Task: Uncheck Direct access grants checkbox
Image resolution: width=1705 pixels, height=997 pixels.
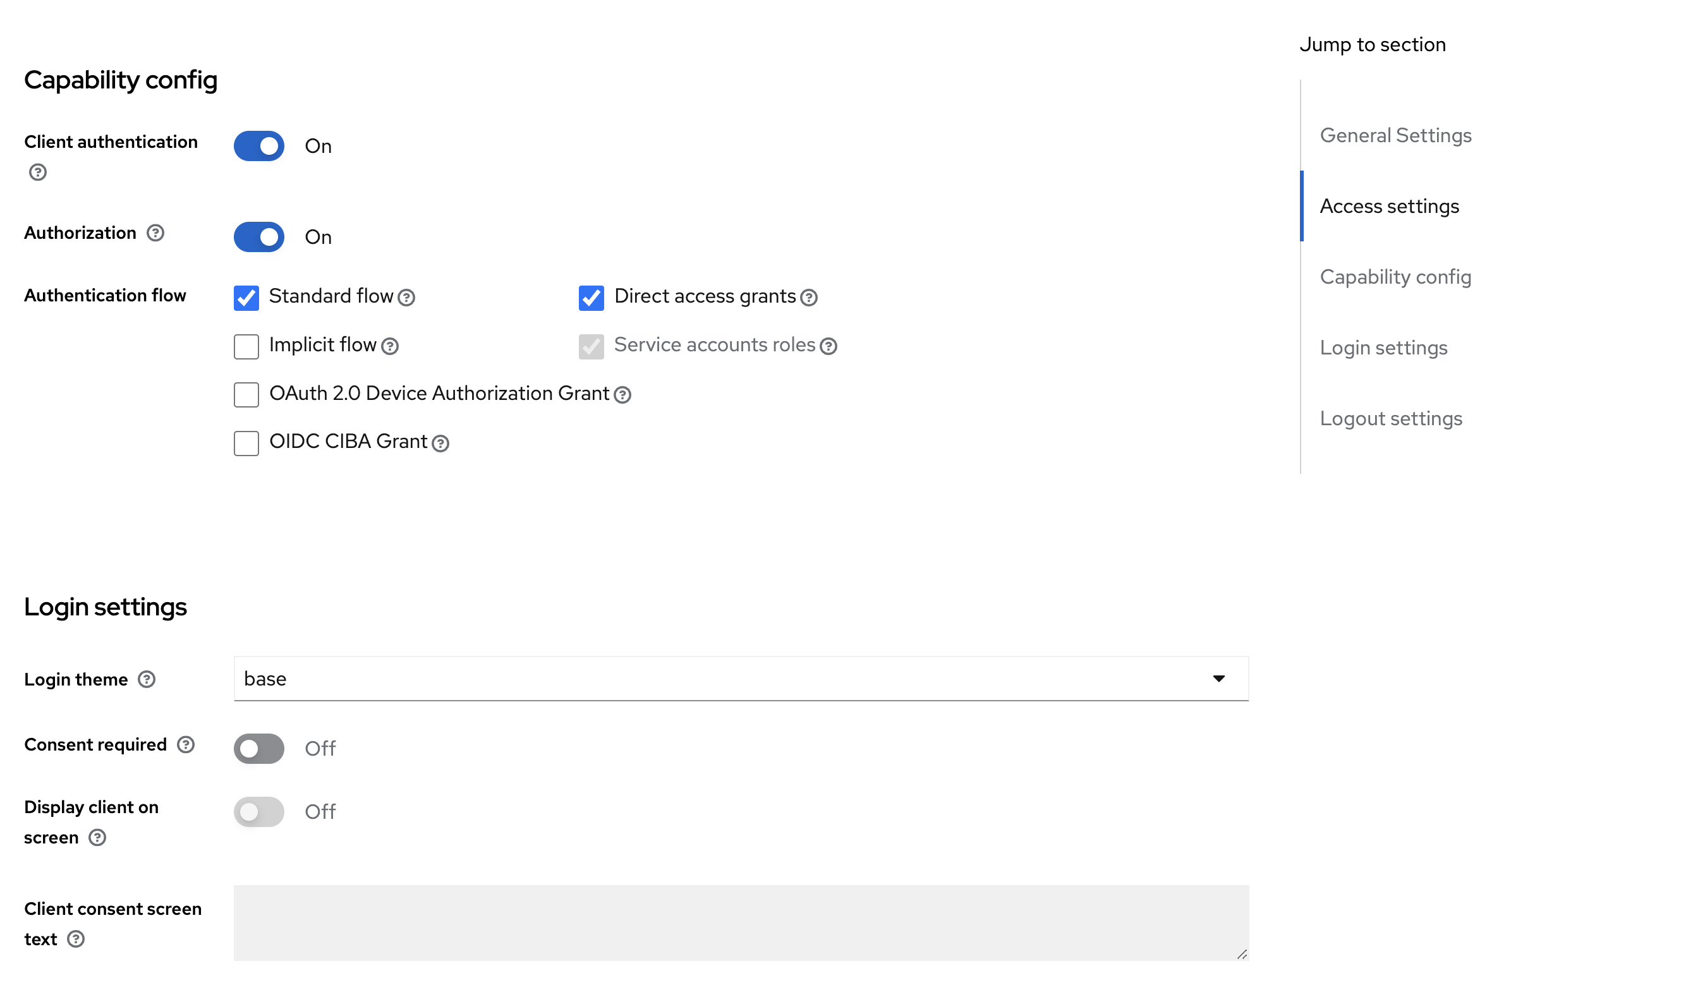Action: coord(592,298)
